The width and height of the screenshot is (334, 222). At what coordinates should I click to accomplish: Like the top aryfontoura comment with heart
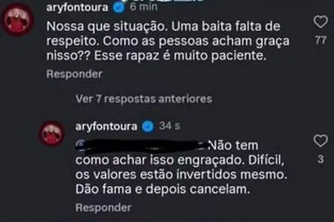320,22
